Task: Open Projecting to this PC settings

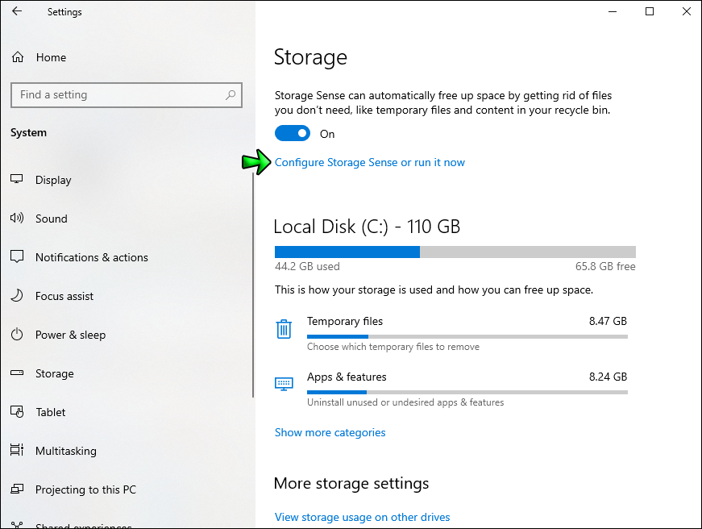Action: point(85,489)
